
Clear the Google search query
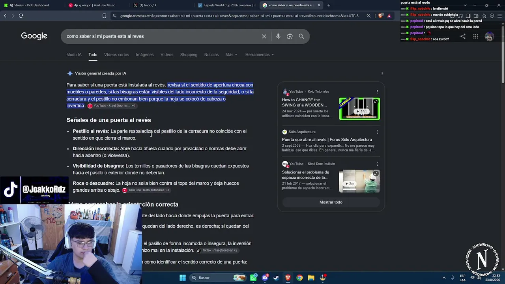[x=264, y=36]
